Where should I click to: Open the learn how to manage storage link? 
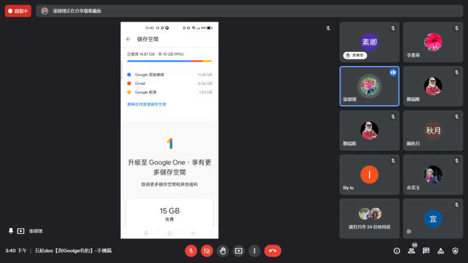click(147, 105)
